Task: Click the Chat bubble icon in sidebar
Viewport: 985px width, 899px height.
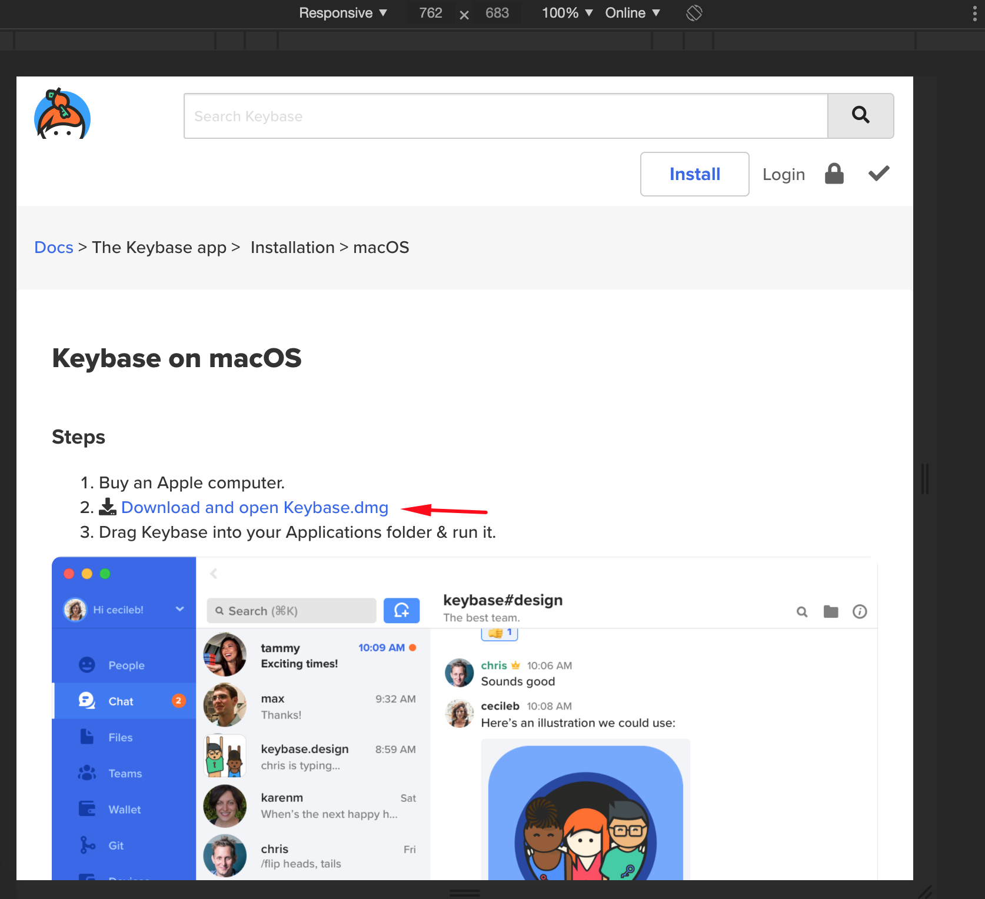Action: (x=87, y=701)
